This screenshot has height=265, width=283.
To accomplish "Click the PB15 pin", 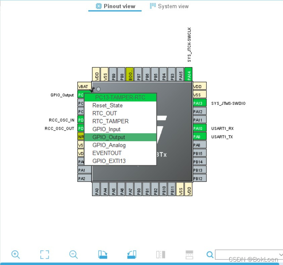I will tap(200, 154).
